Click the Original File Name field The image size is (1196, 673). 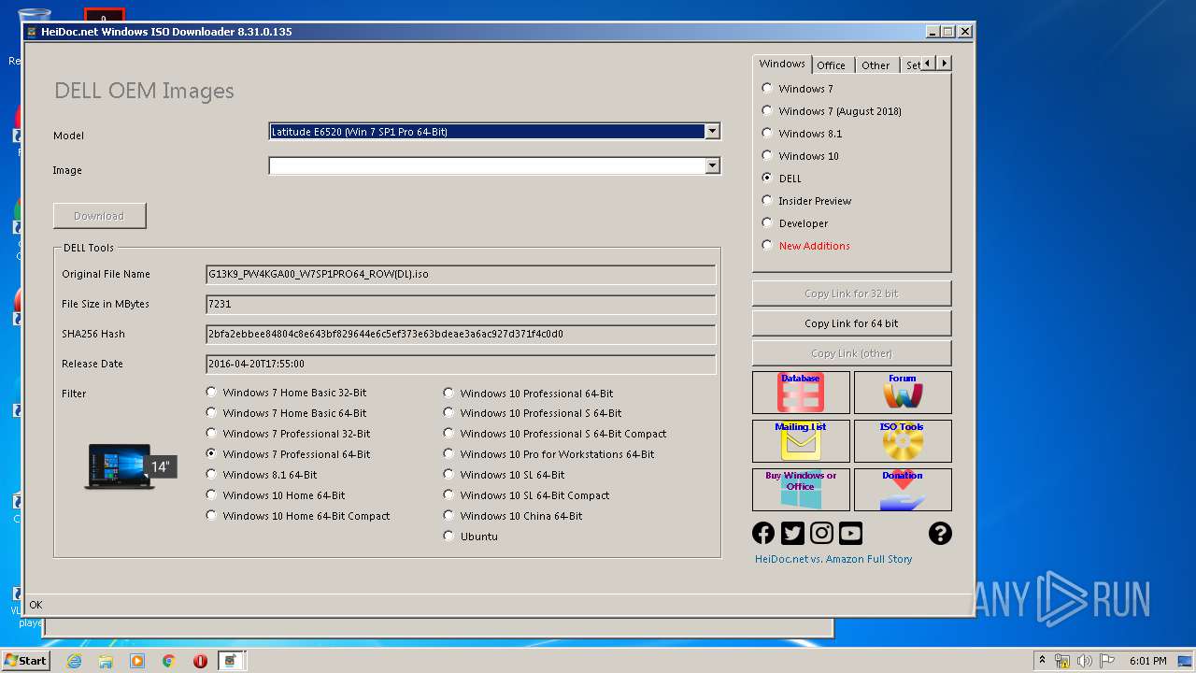[x=461, y=275]
